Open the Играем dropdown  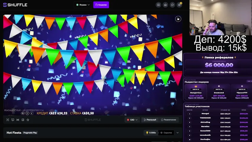coord(83,5)
